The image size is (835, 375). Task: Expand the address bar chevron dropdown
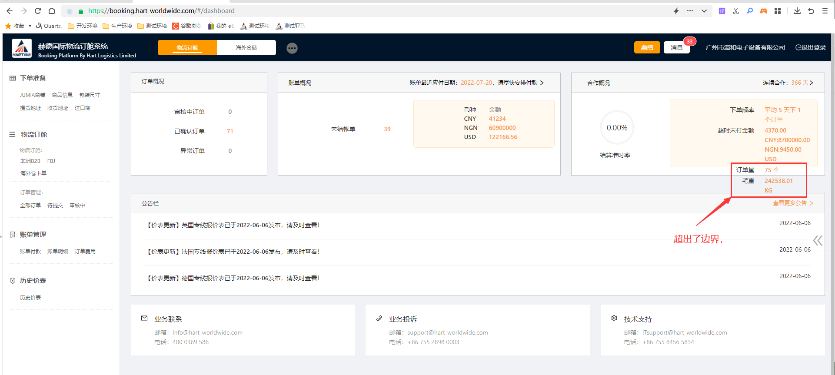(704, 11)
